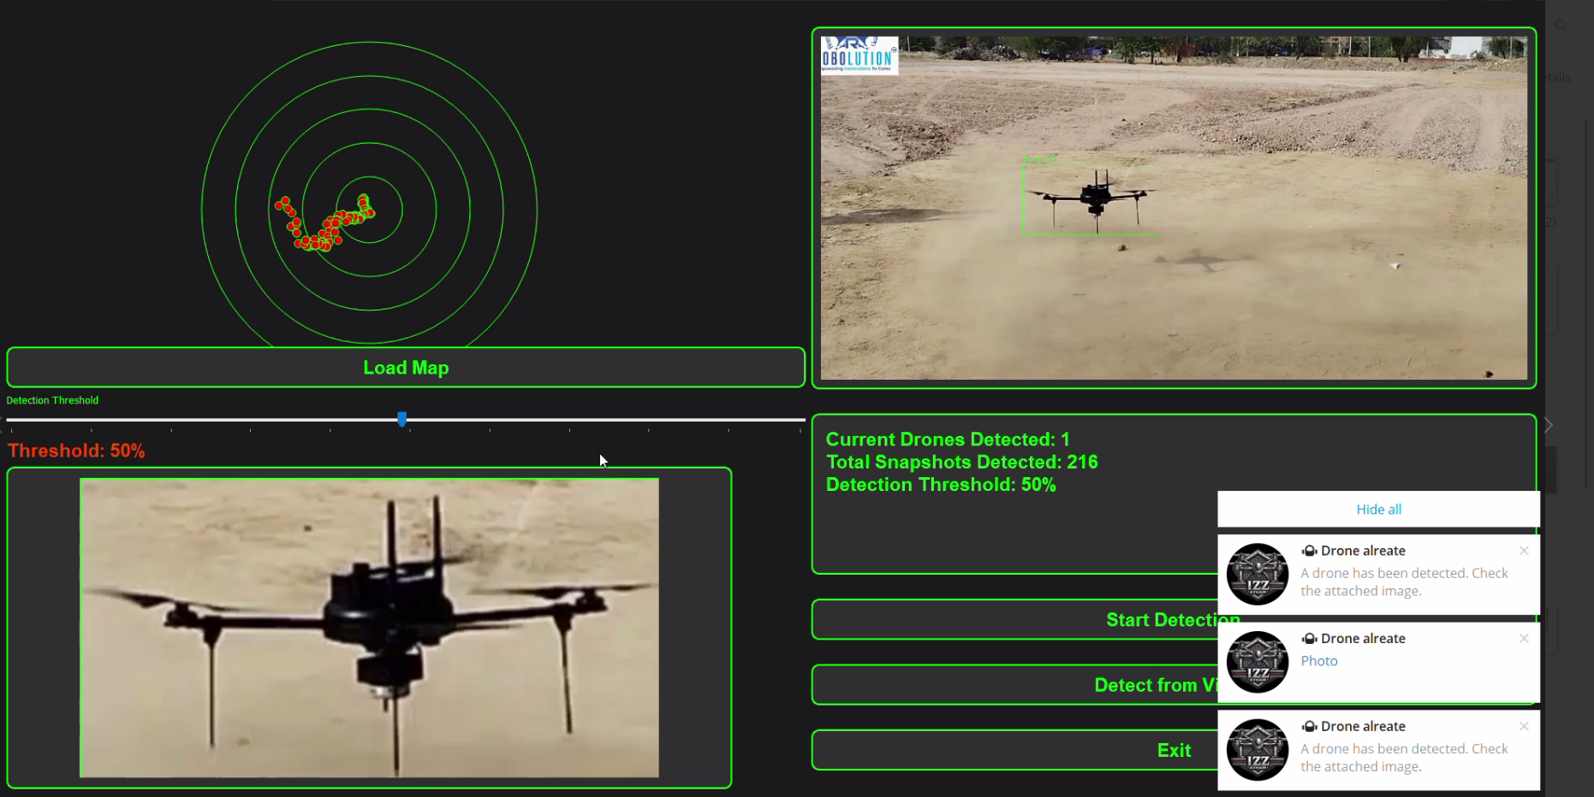Click the detected drone snapshot thumbnail
The image size is (1594, 797).
(368, 627)
